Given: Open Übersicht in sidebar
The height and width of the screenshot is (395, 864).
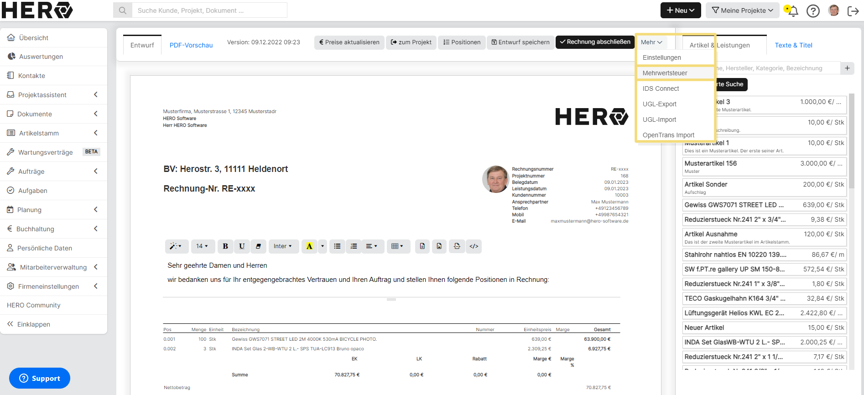Looking at the screenshot, I should point(54,38).
